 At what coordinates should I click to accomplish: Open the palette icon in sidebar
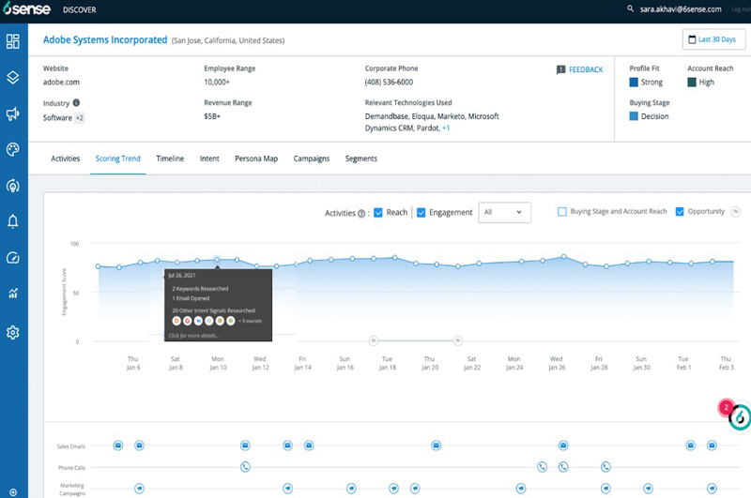pos(13,149)
